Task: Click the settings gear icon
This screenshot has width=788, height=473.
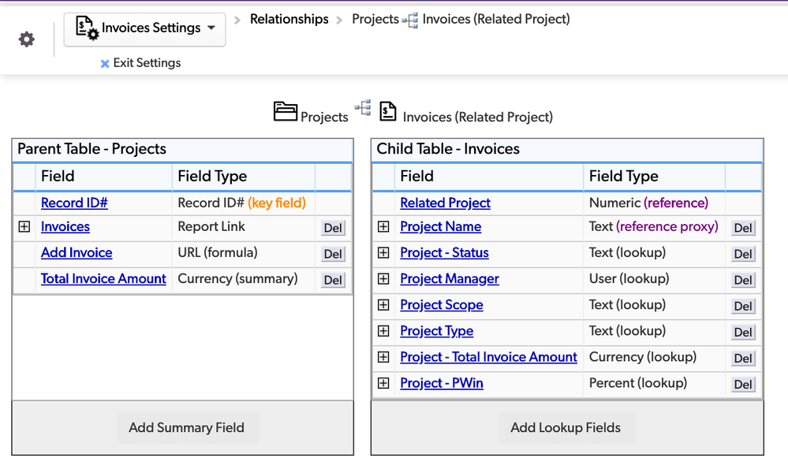Action: click(27, 39)
